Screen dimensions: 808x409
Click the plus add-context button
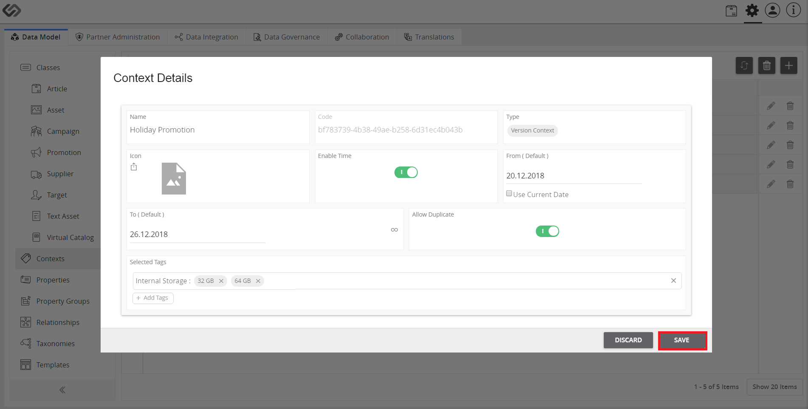788,65
